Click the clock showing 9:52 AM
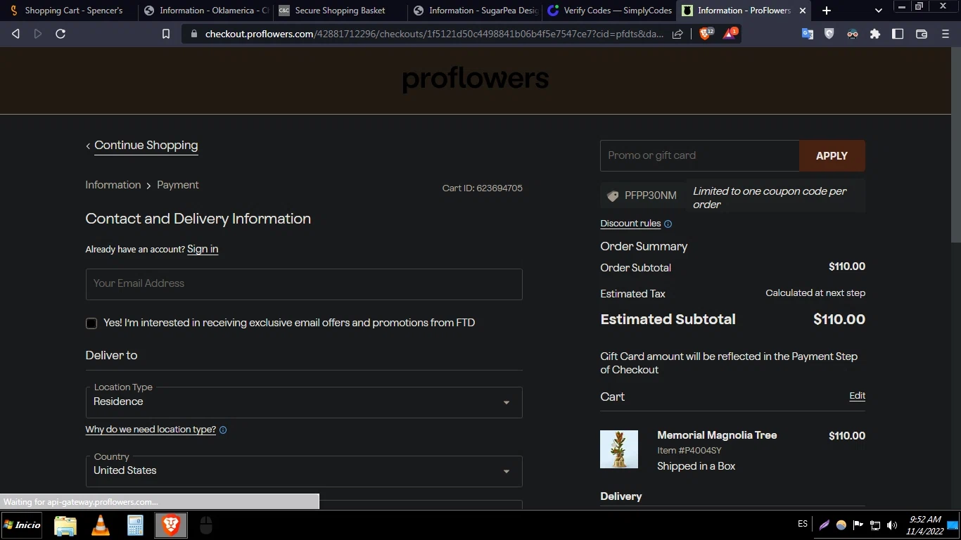The image size is (961, 540). [x=925, y=525]
